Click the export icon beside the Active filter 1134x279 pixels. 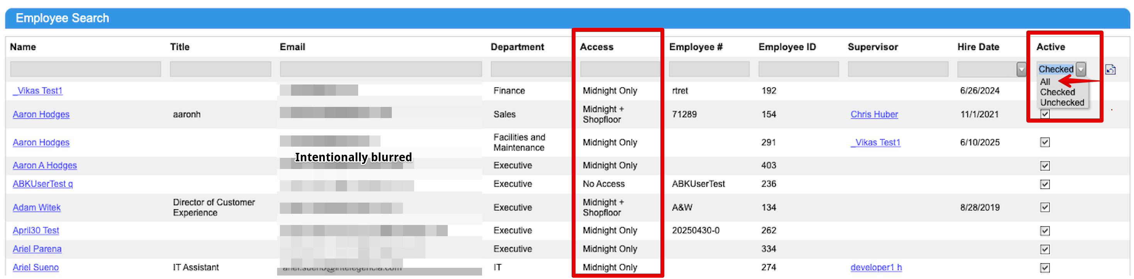coord(1110,69)
